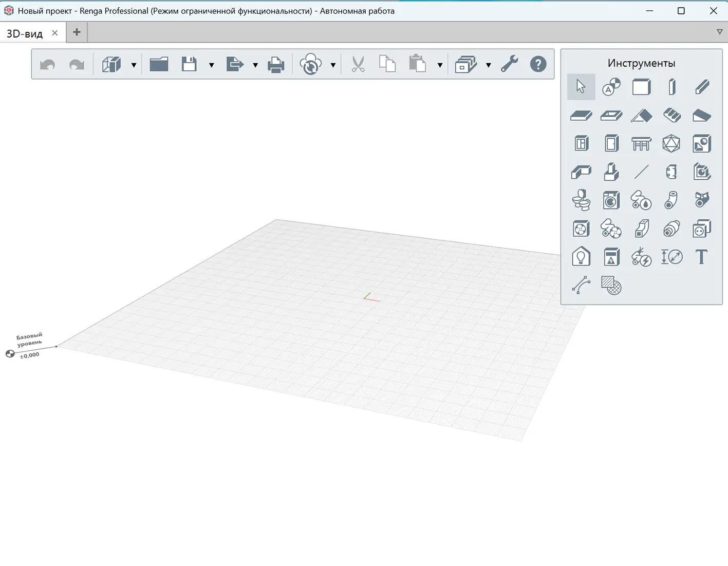
Task: Select the Dimension tool
Action: 671,257
